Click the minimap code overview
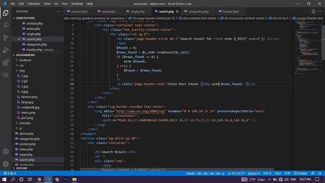 coord(307,48)
